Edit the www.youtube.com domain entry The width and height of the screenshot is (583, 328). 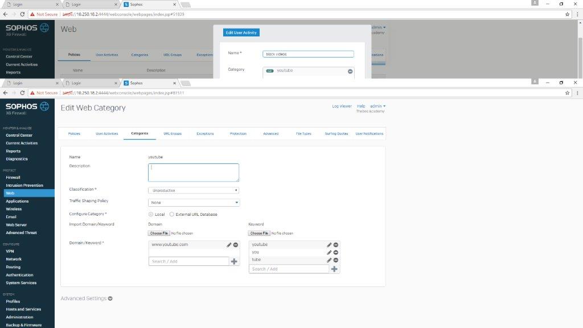pos(229,245)
